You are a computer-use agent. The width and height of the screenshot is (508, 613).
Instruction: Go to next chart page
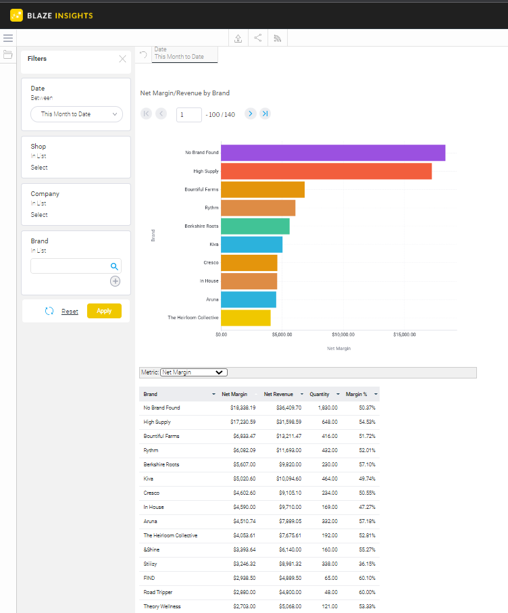pyautogui.click(x=250, y=114)
